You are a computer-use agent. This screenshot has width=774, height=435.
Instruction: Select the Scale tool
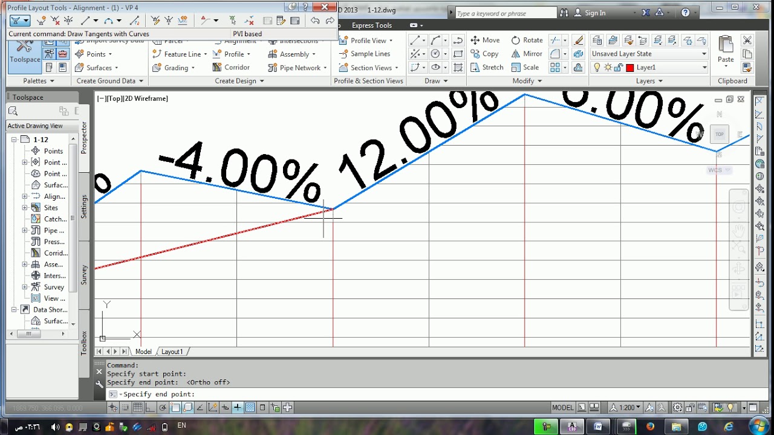click(525, 68)
